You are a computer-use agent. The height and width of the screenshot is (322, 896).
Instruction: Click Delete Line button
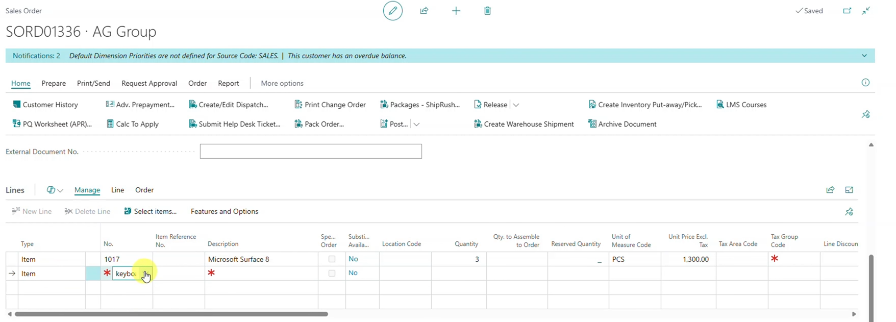(x=87, y=211)
